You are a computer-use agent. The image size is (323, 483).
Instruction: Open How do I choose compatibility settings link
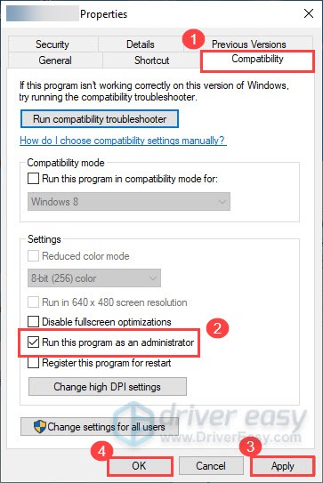click(123, 141)
